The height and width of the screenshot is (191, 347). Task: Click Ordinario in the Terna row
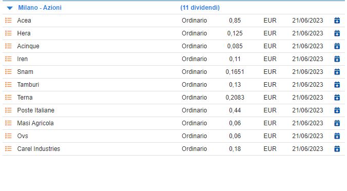(x=195, y=98)
